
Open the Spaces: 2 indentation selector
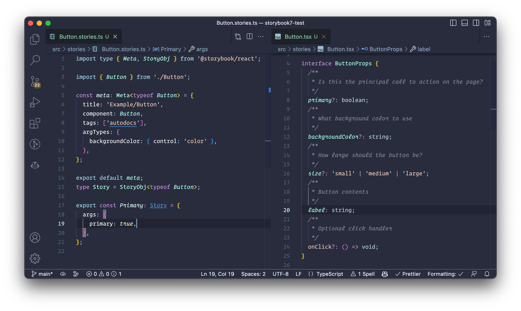coord(253,274)
